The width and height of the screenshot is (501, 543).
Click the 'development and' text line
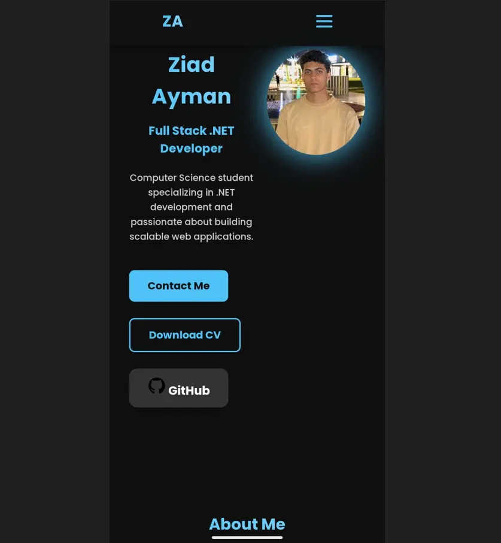[192, 207]
